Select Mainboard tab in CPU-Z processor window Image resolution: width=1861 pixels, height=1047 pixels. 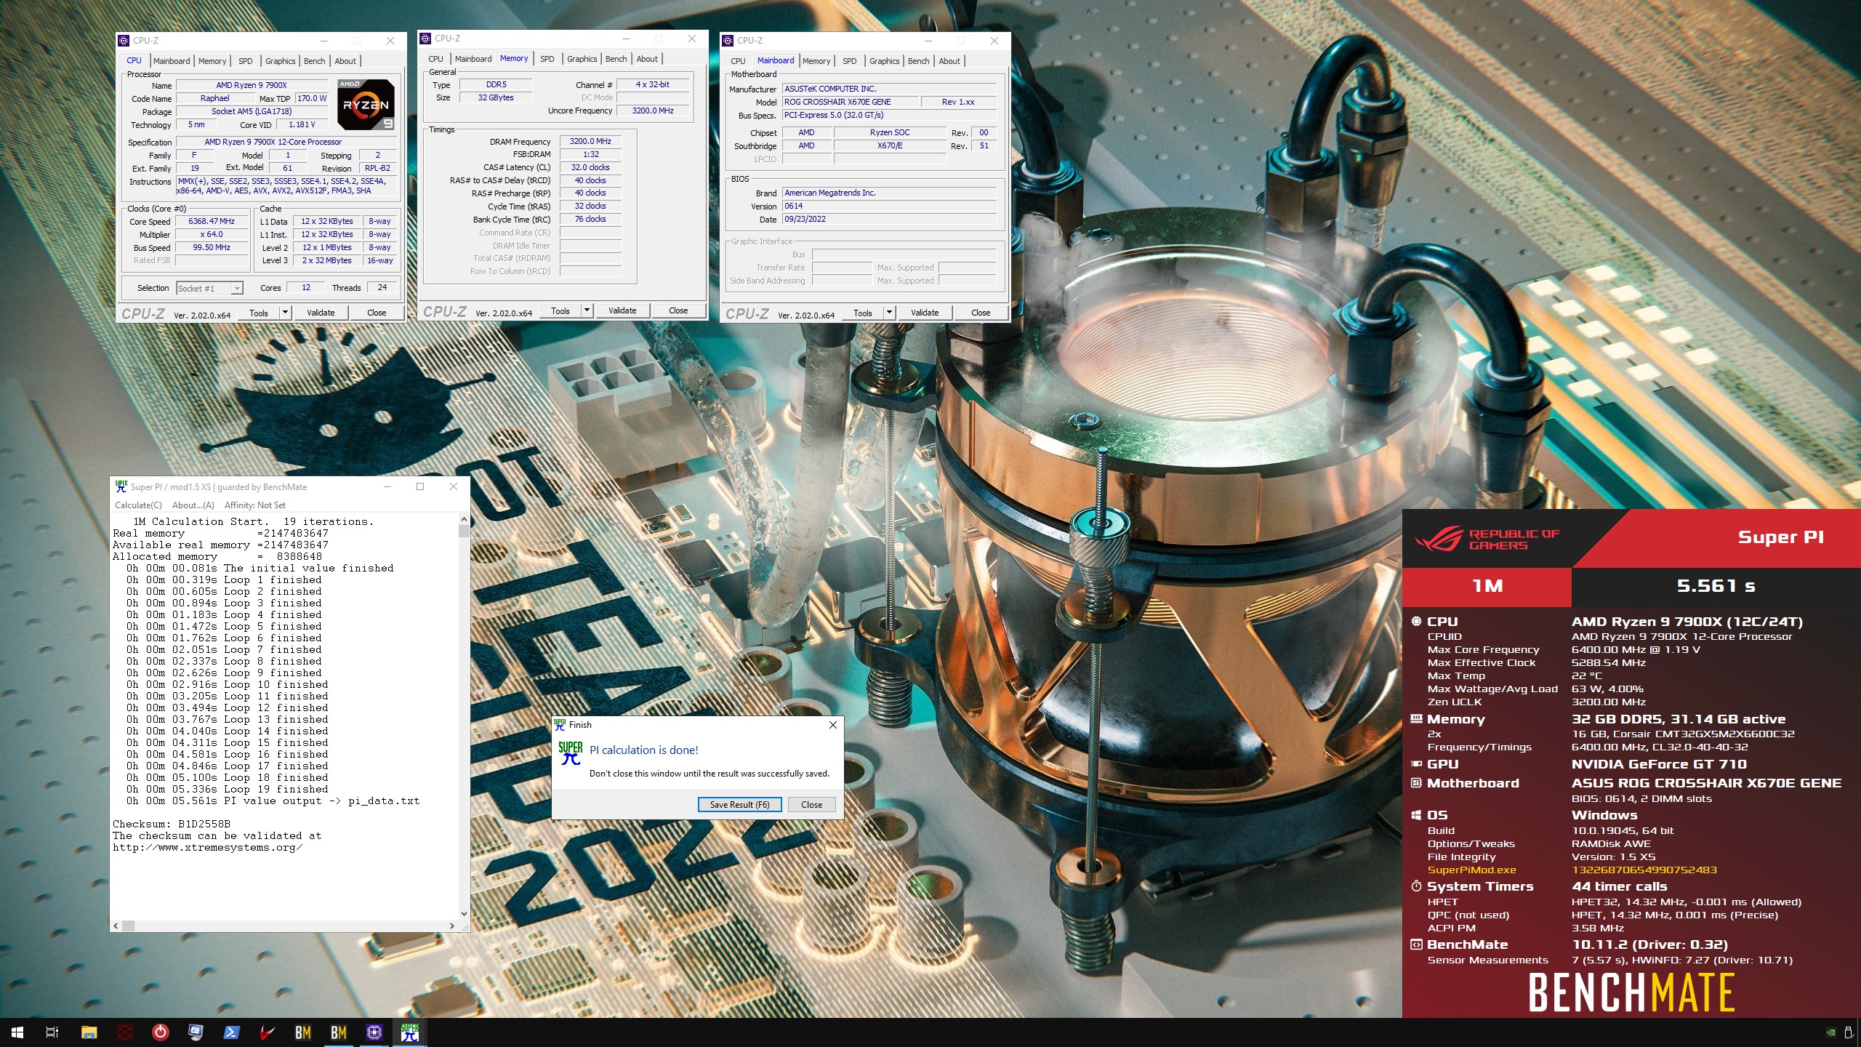point(172,61)
